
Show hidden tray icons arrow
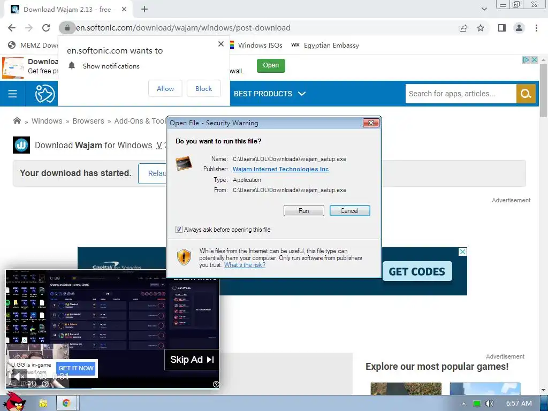point(463,404)
